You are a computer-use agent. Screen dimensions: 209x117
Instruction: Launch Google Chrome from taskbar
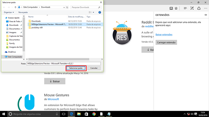(94, 114)
